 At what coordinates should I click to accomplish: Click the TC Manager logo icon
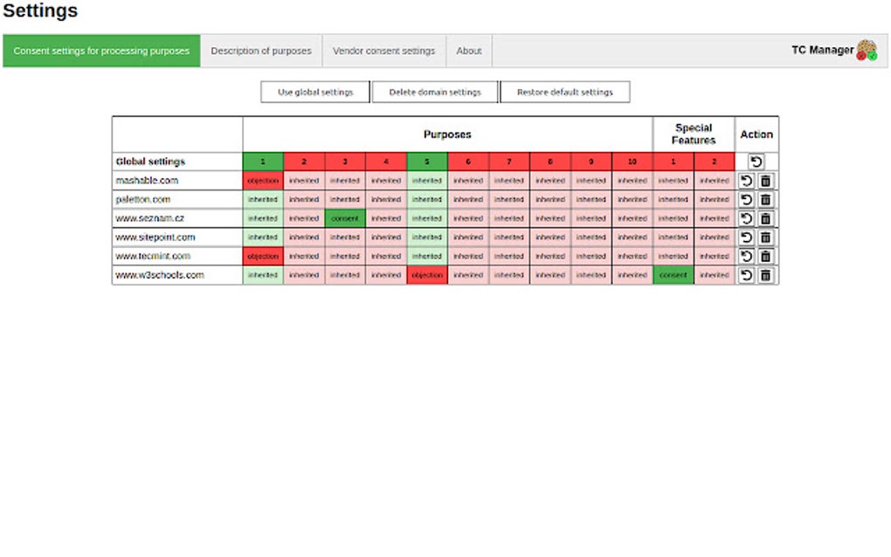click(x=866, y=50)
